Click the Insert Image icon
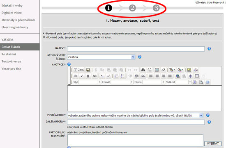The width and height of the screenshot is (226, 148). point(189,70)
